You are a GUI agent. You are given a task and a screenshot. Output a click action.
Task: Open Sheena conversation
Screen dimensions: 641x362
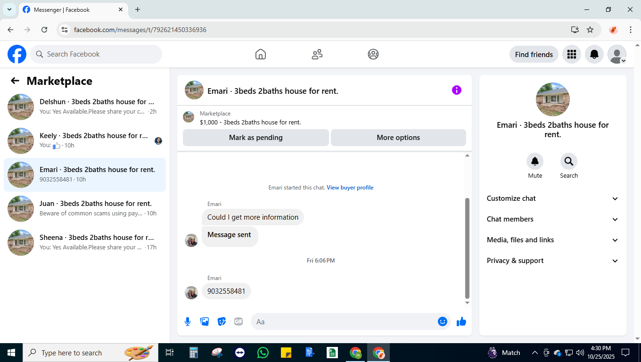(85, 243)
